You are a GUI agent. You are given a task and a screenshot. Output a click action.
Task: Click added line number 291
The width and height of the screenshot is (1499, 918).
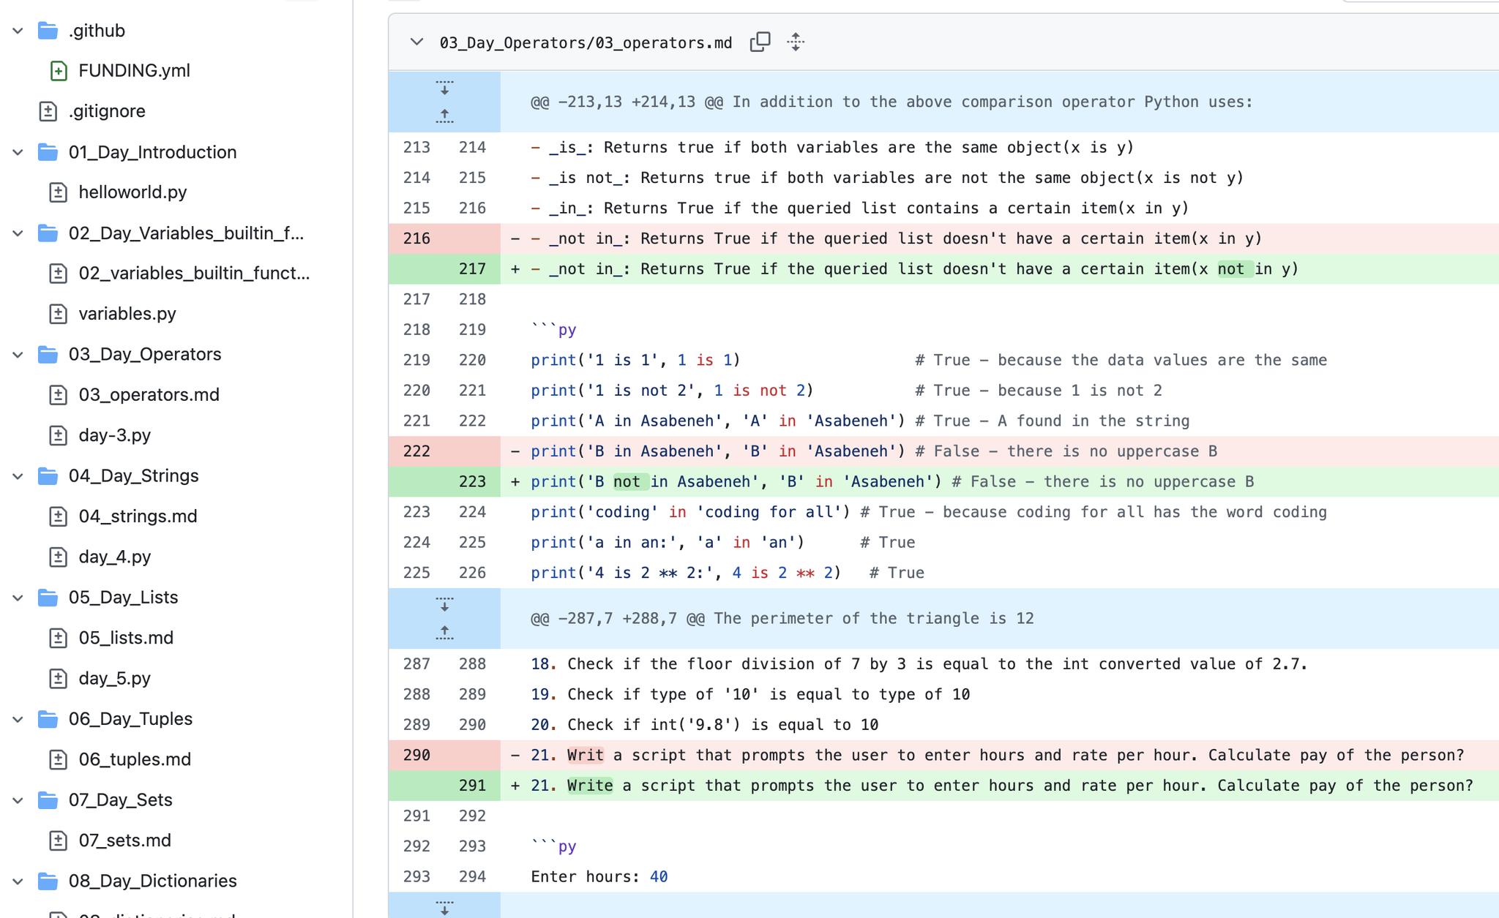[x=472, y=786]
